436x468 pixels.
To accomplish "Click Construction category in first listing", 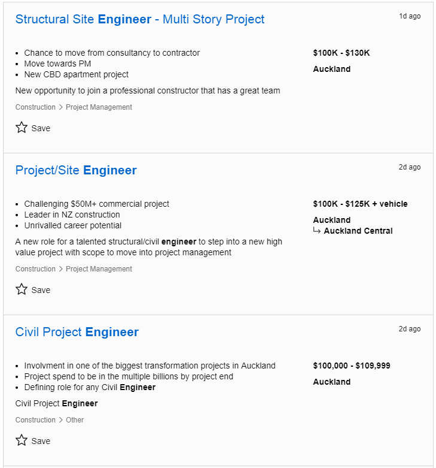I will click(x=35, y=107).
